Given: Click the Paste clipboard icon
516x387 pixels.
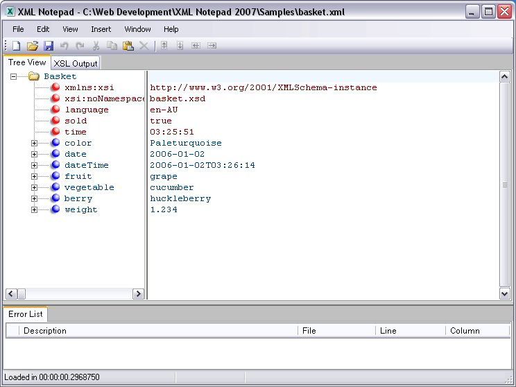Looking at the screenshot, I should click(128, 46).
